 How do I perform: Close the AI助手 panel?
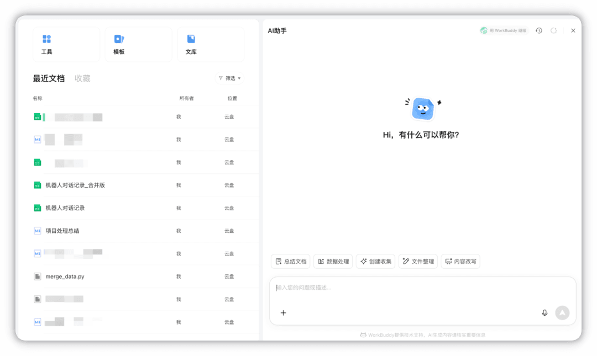573,30
